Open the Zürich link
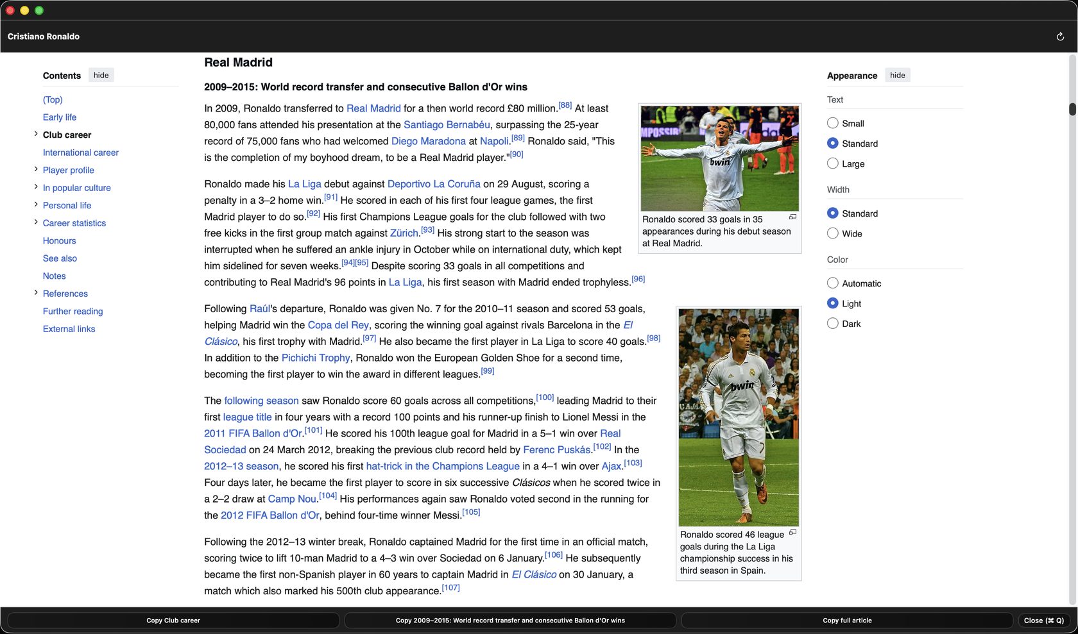 click(x=404, y=233)
